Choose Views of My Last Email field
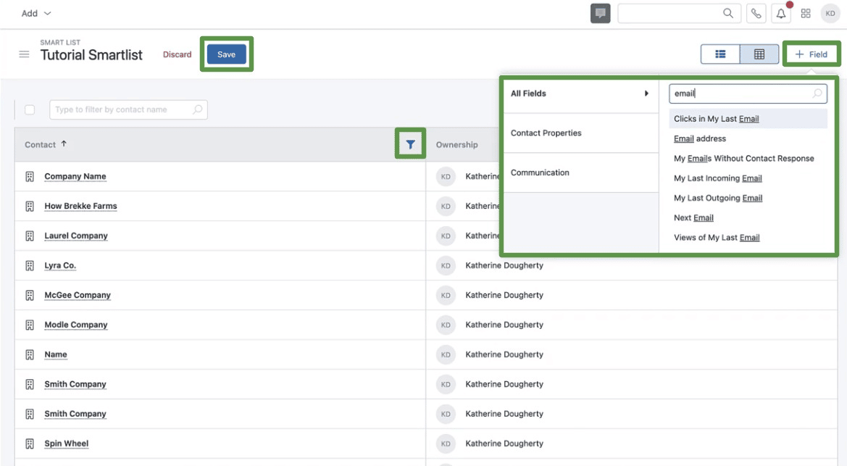The width and height of the screenshot is (847, 466). tap(748, 237)
